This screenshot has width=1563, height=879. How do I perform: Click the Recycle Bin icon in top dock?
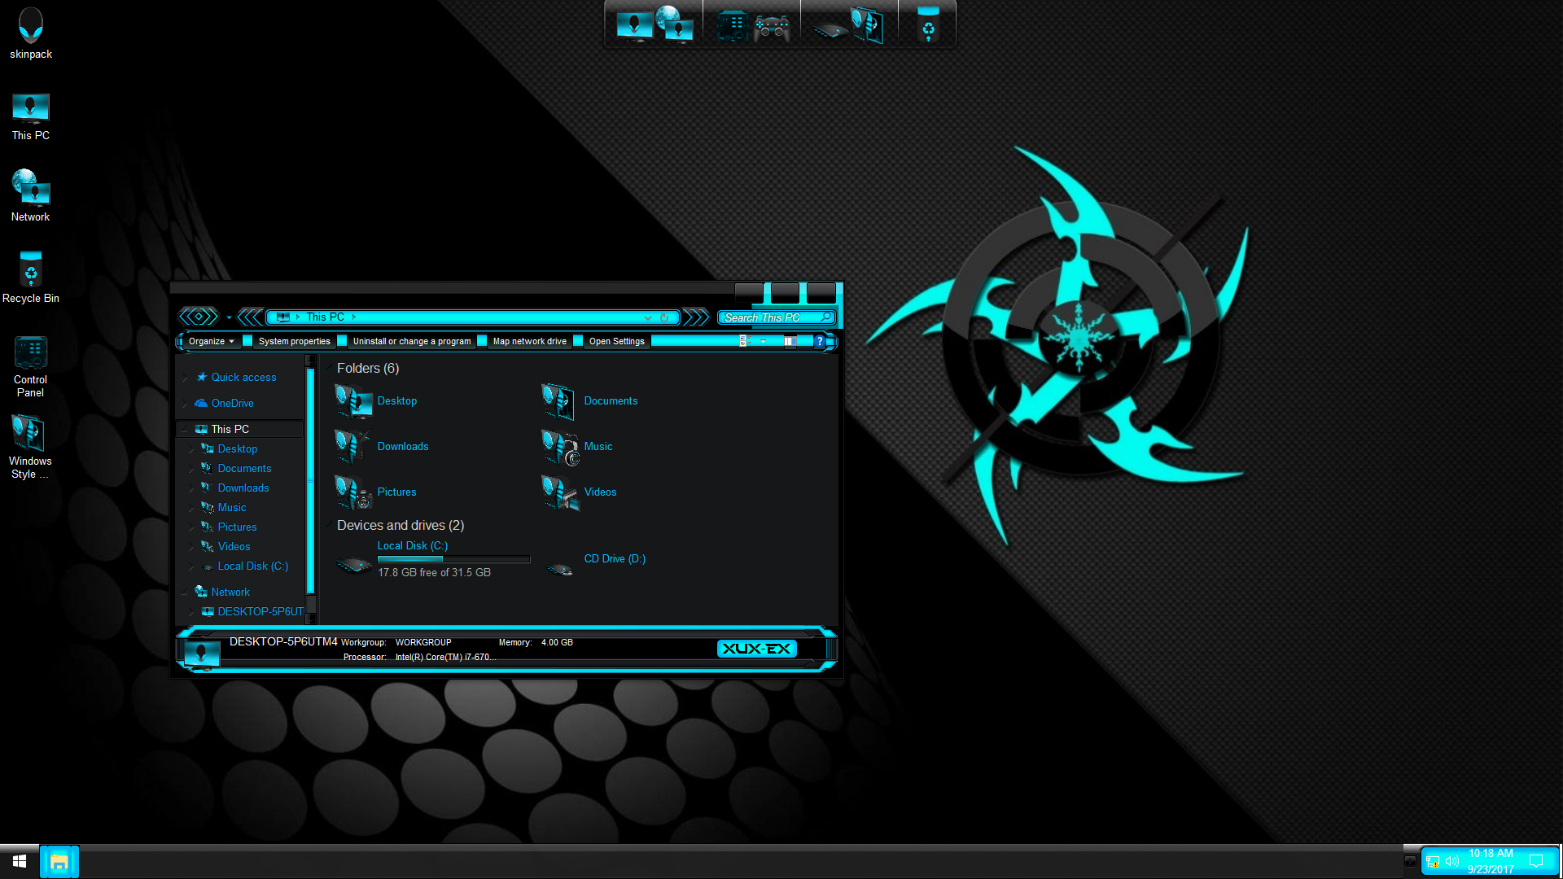click(x=928, y=25)
